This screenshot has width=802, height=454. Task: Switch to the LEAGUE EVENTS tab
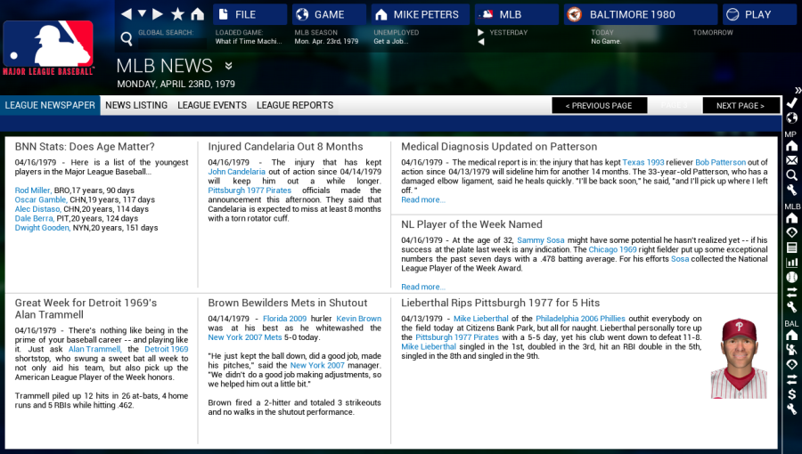tap(212, 105)
